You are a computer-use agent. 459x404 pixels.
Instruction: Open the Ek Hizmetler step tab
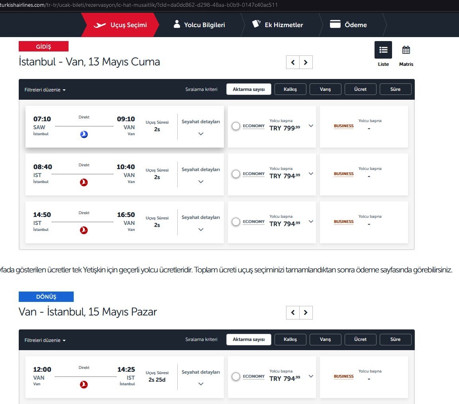[x=278, y=25]
